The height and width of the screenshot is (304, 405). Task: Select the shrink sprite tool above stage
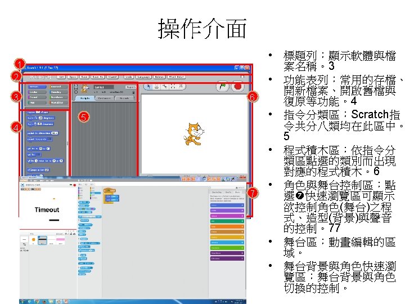181,87
